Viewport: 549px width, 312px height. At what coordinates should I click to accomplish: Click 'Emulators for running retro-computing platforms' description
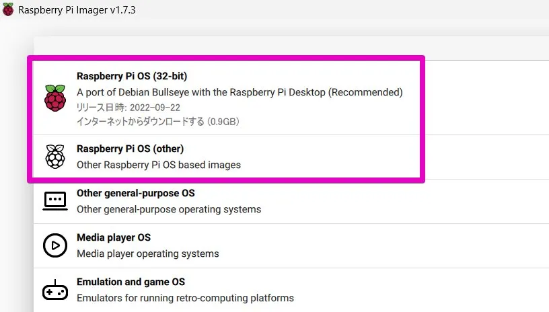pyautogui.click(x=185, y=298)
